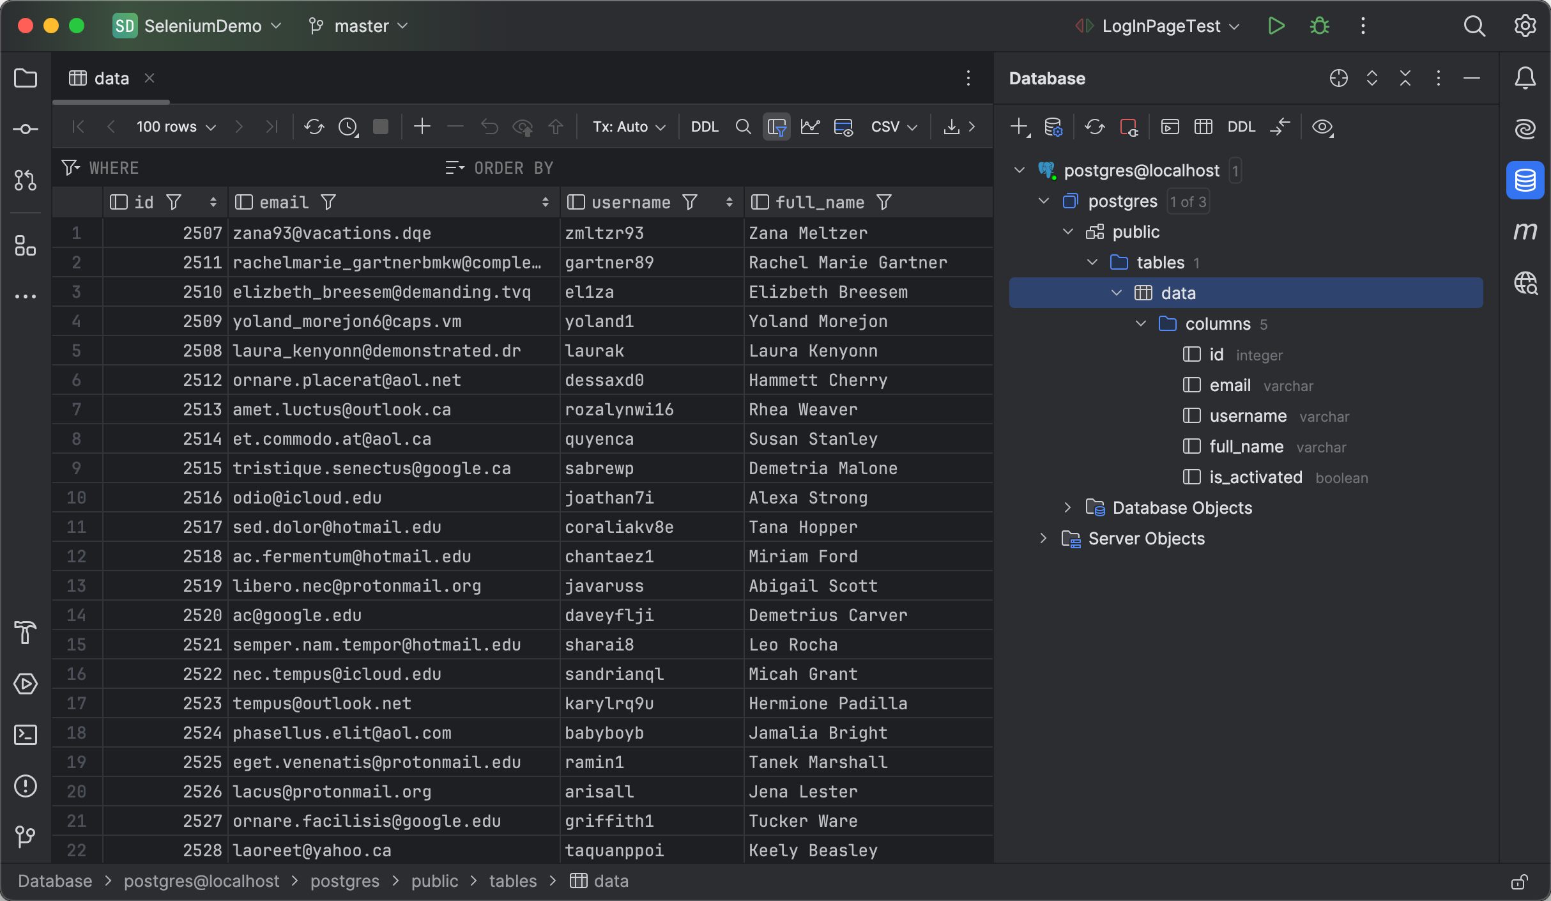Open the Terminal tool window
Image resolution: width=1551 pixels, height=901 pixels.
tap(26, 735)
